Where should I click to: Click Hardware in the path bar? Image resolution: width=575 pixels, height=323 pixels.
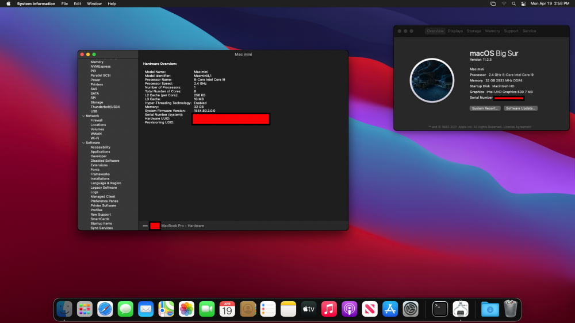[196, 225]
